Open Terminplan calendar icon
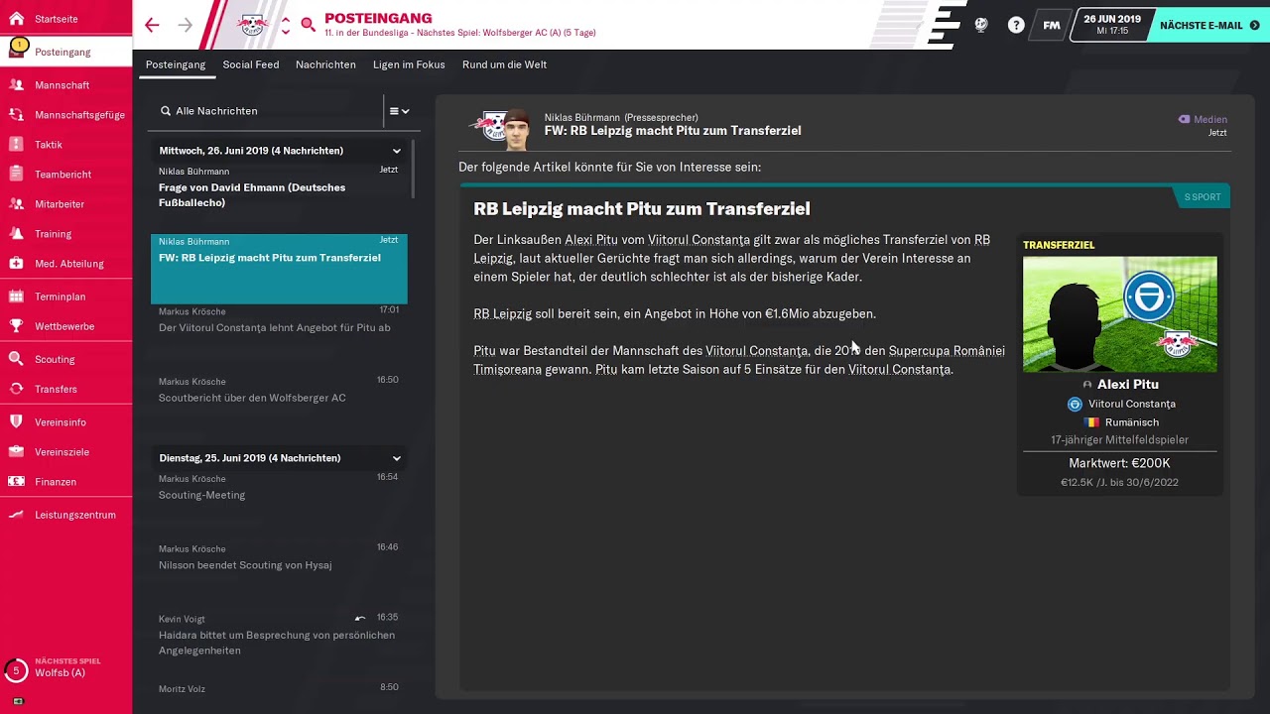 [16, 297]
